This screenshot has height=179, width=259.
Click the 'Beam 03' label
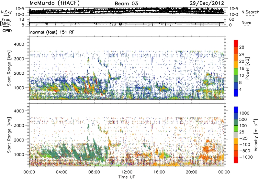(x=126, y=4)
